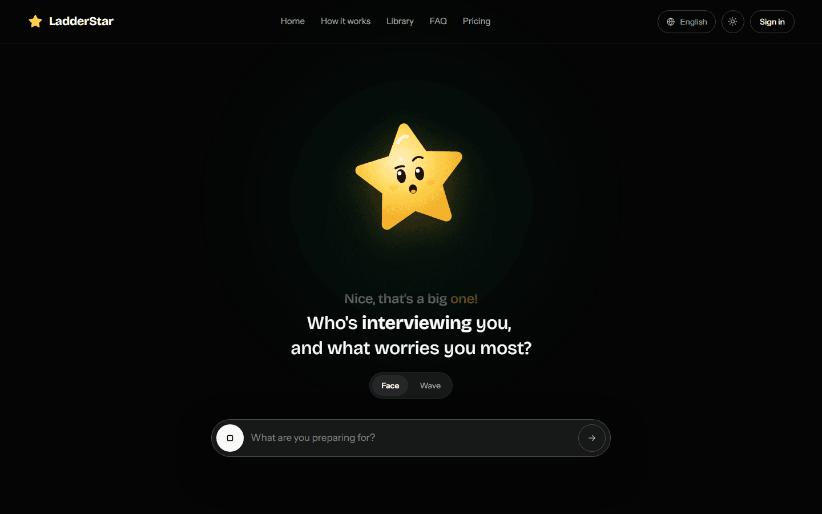View the FAQ page
The height and width of the screenshot is (514, 822).
coord(438,21)
